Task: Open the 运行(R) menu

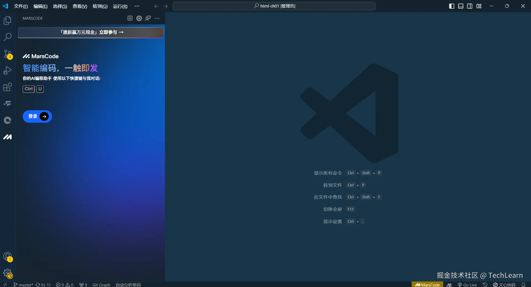Action: pyautogui.click(x=120, y=6)
